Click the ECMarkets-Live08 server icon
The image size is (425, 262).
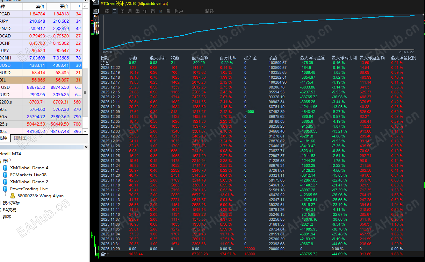5,175
